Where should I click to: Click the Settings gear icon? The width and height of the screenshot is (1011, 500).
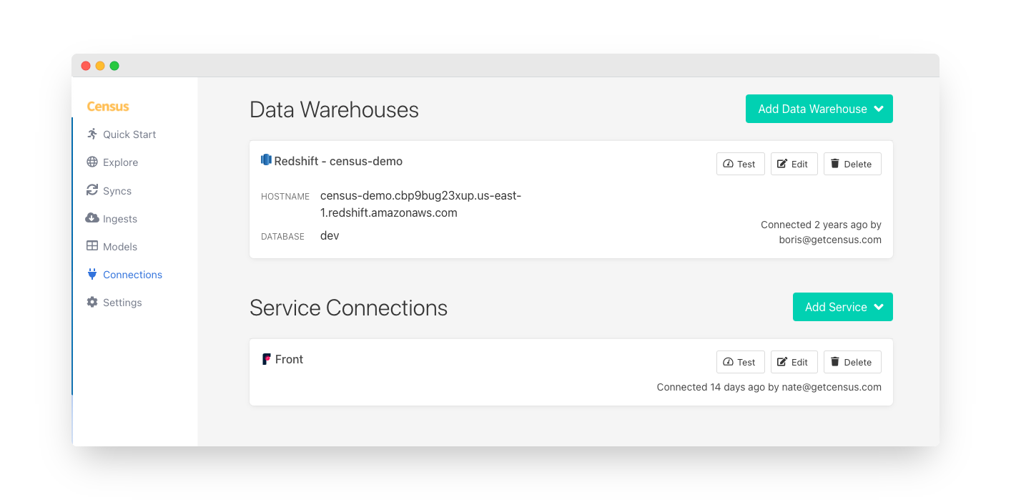tap(92, 303)
